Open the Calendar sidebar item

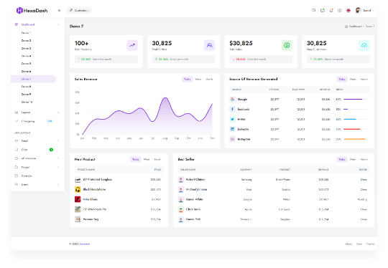[x=27, y=176]
